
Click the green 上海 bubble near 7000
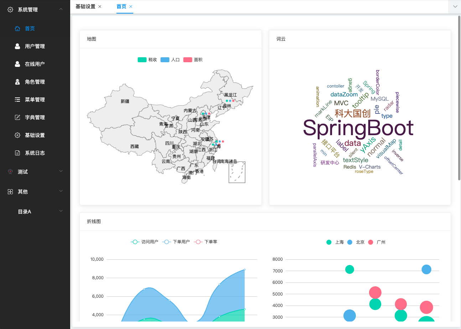(x=350, y=270)
